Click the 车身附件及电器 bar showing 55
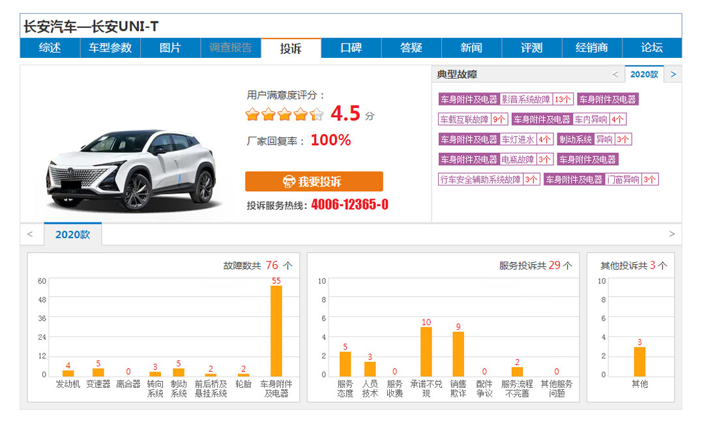The width and height of the screenshot is (704, 423). [276, 331]
